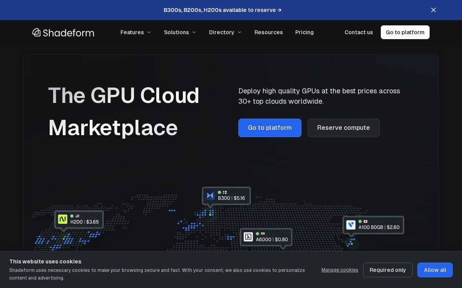Click the Finland flag icon on B300 card
This screenshot has width=462, height=288.
225,192
